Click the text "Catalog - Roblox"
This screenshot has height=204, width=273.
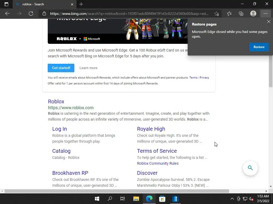(66, 158)
